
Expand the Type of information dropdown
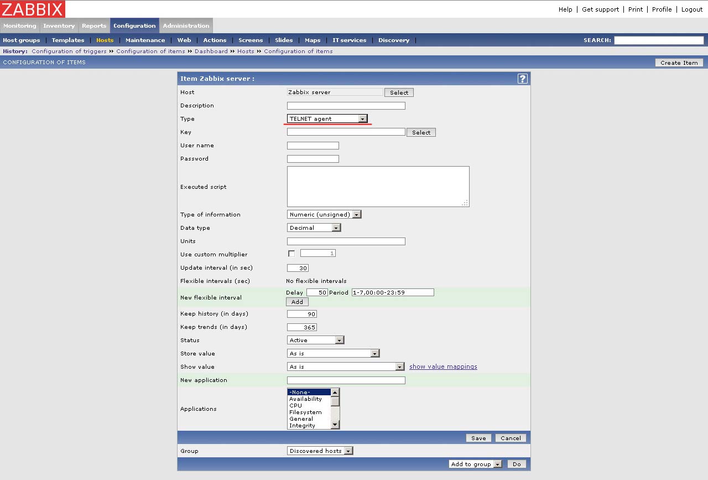[x=324, y=214]
